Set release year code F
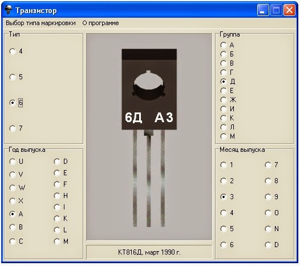Screen dimensions: 300x266 point(57,184)
